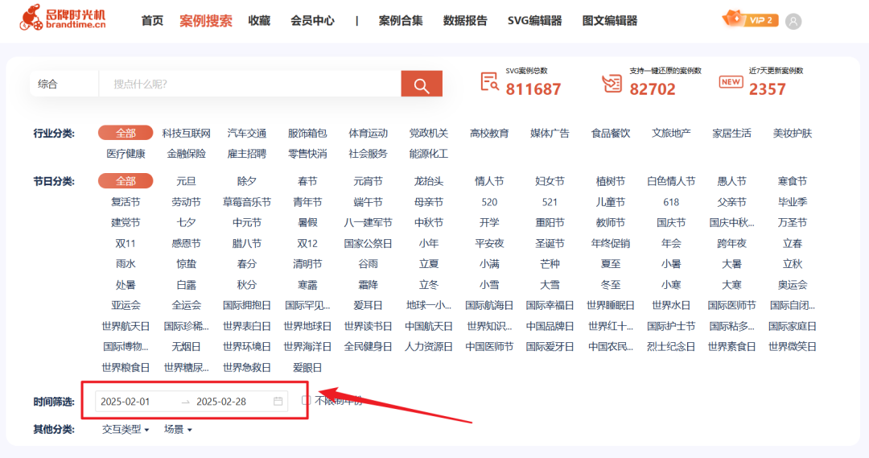Select the 奥运会 filter
Screen dimensions: 869x458
click(x=792, y=285)
